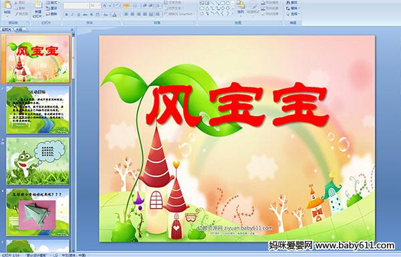Select the oval shape in shapes gallery
The height and width of the screenshot is (257, 401).
[228, 3]
